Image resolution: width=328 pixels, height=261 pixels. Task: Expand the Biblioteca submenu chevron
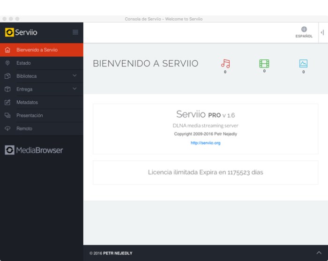pyautogui.click(x=75, y=75)
